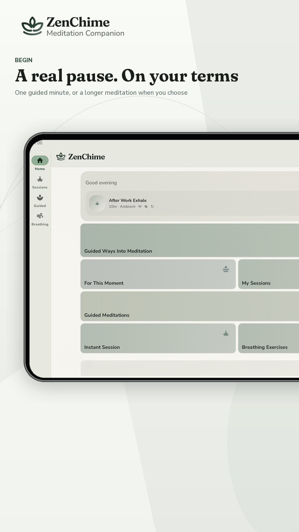
Task: Open the For This Moment card
Action: [158, 274]
